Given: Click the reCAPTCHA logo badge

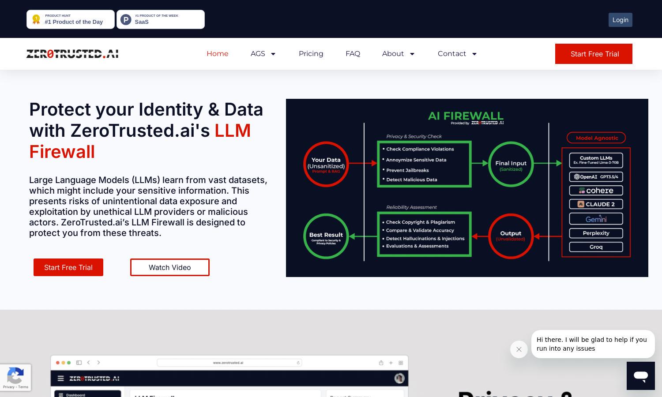Looking at the screenshot, I should (x=15, y=376).
